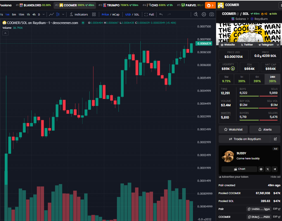Open the timeframe dropdown after D
282x221 pixels.
click(x=43, y=14)
